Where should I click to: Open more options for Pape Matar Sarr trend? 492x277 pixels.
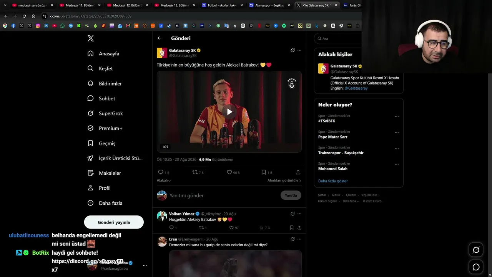tap(397, 132)
